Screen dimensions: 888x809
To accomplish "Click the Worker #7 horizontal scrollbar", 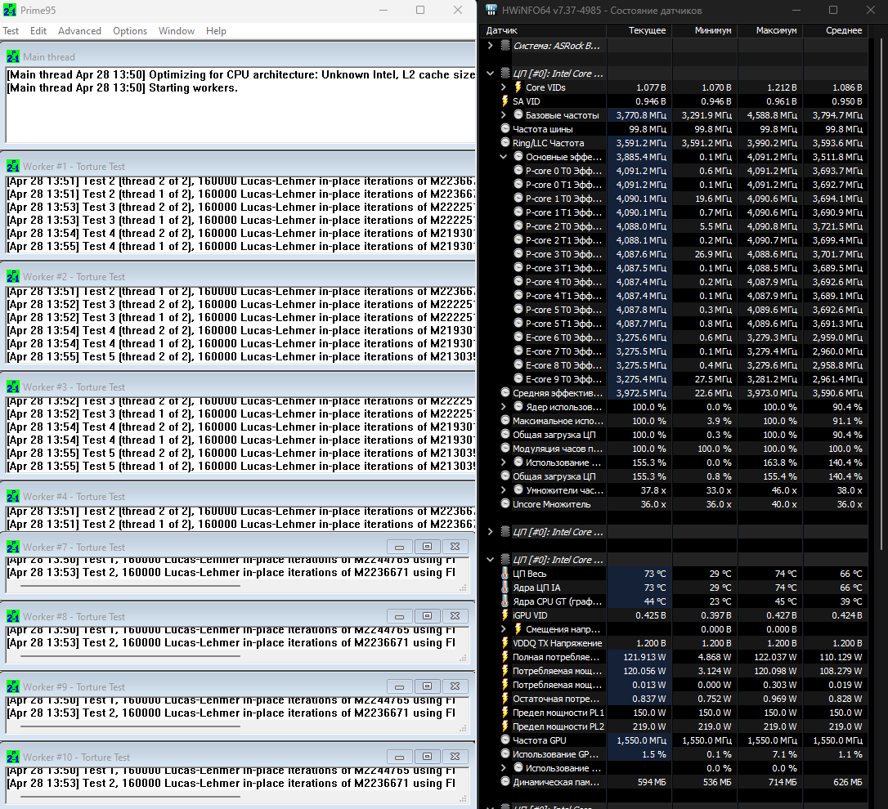I will (130, 587).
